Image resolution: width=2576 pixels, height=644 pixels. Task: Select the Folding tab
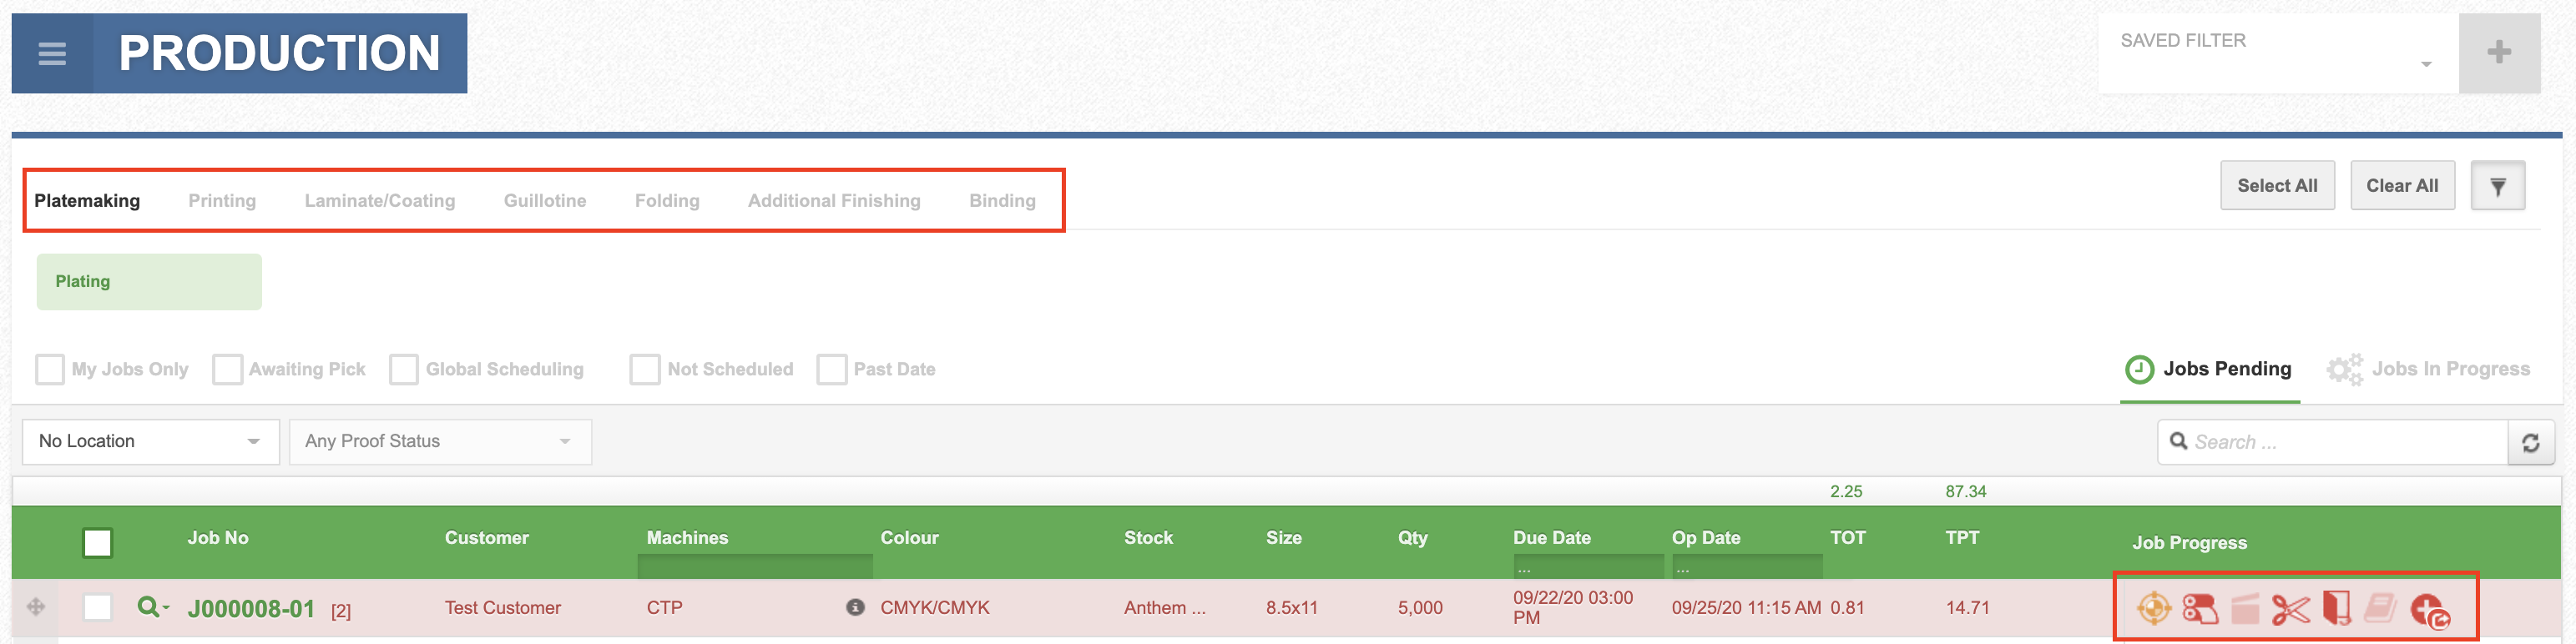667,201
